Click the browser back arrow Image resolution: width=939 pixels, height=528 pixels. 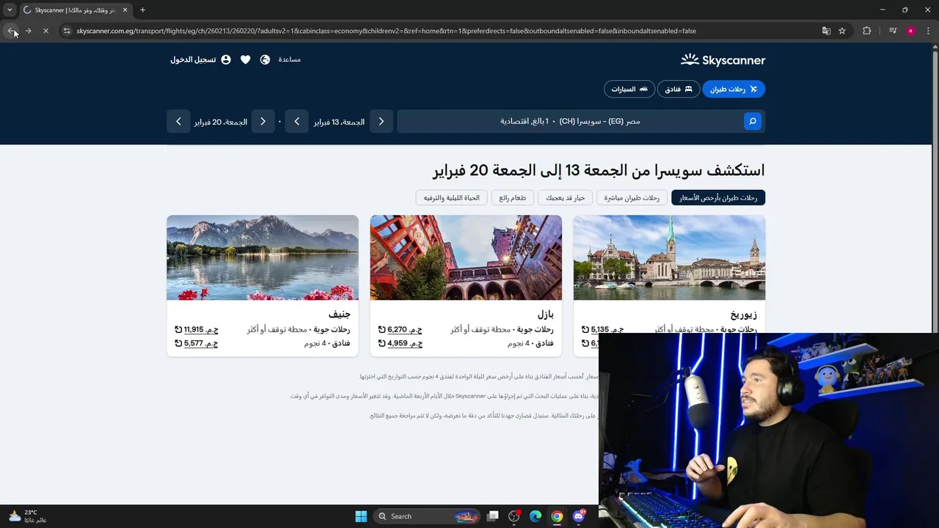coord(11,31)
